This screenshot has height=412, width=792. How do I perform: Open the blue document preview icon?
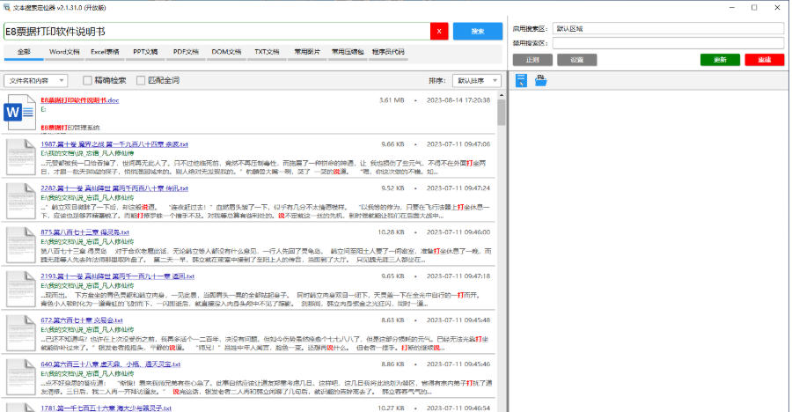coord(521,80)
